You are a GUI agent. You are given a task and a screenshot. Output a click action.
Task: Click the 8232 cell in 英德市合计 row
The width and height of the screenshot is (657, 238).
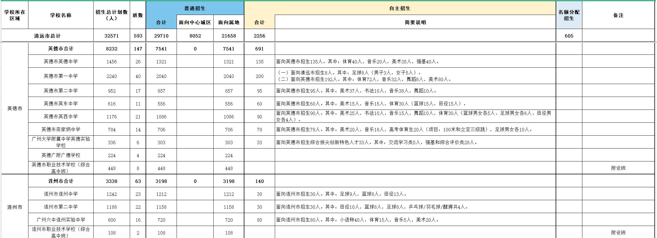(x=112, y=49)
